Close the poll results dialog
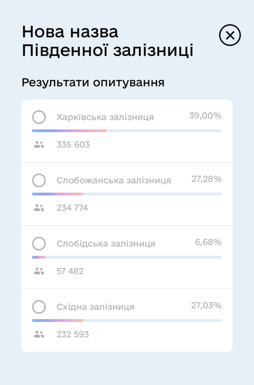Image resolution: width=254 pixels, height=385 pixels. [x=230, y=35]
